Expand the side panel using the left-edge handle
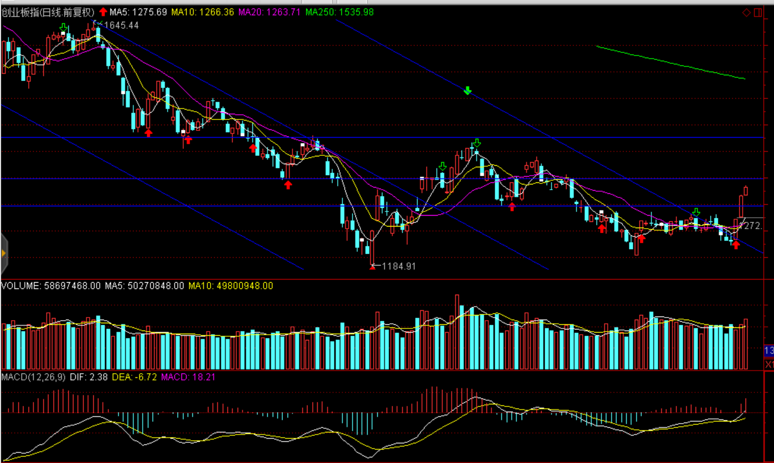 (4, 254)
